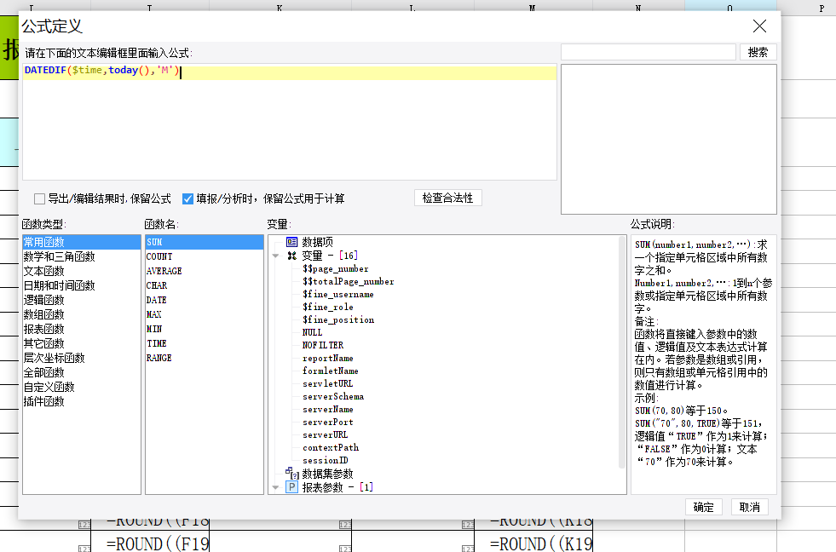
Task: Click the 数据项 data item icon
Action: (x=291, y=242)
